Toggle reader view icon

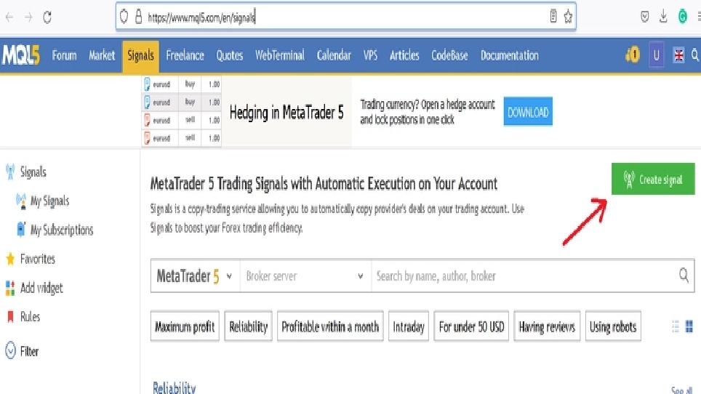click(x=553, y=17)
